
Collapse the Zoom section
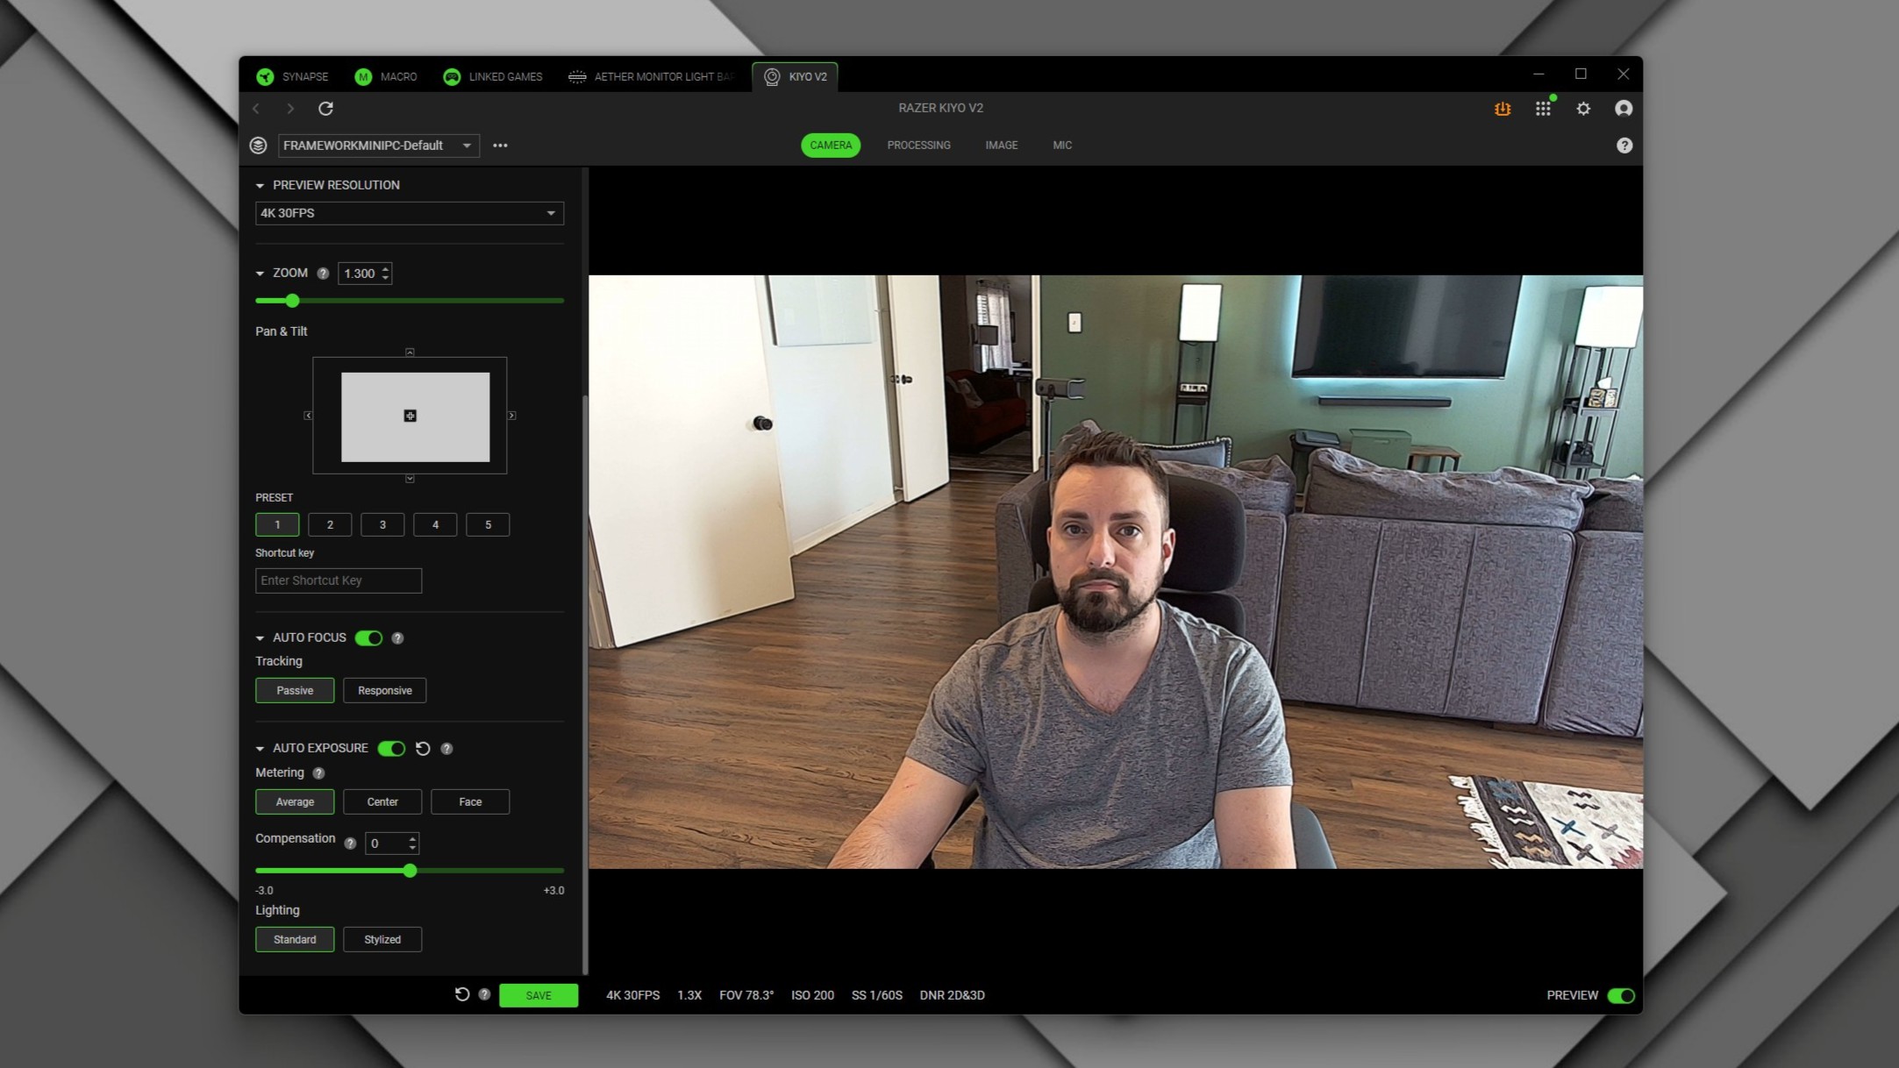(260, 273)
